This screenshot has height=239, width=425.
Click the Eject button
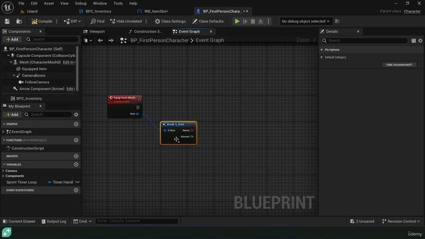click(260, 21)
